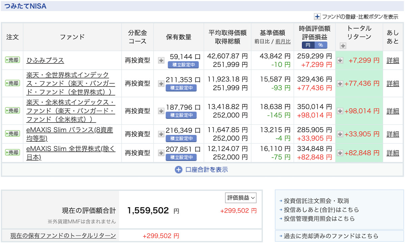Image resolution: width=405 pixels, height=244 pixels.
Task: Click 売却 button for 楽天・全世界株式インデックス
Action: click(12, 83)
